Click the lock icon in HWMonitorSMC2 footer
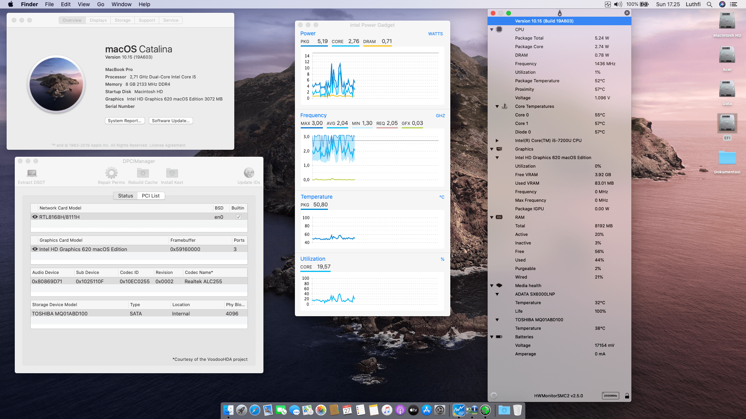Screen dimensions: 746x419 pos(627,396)
